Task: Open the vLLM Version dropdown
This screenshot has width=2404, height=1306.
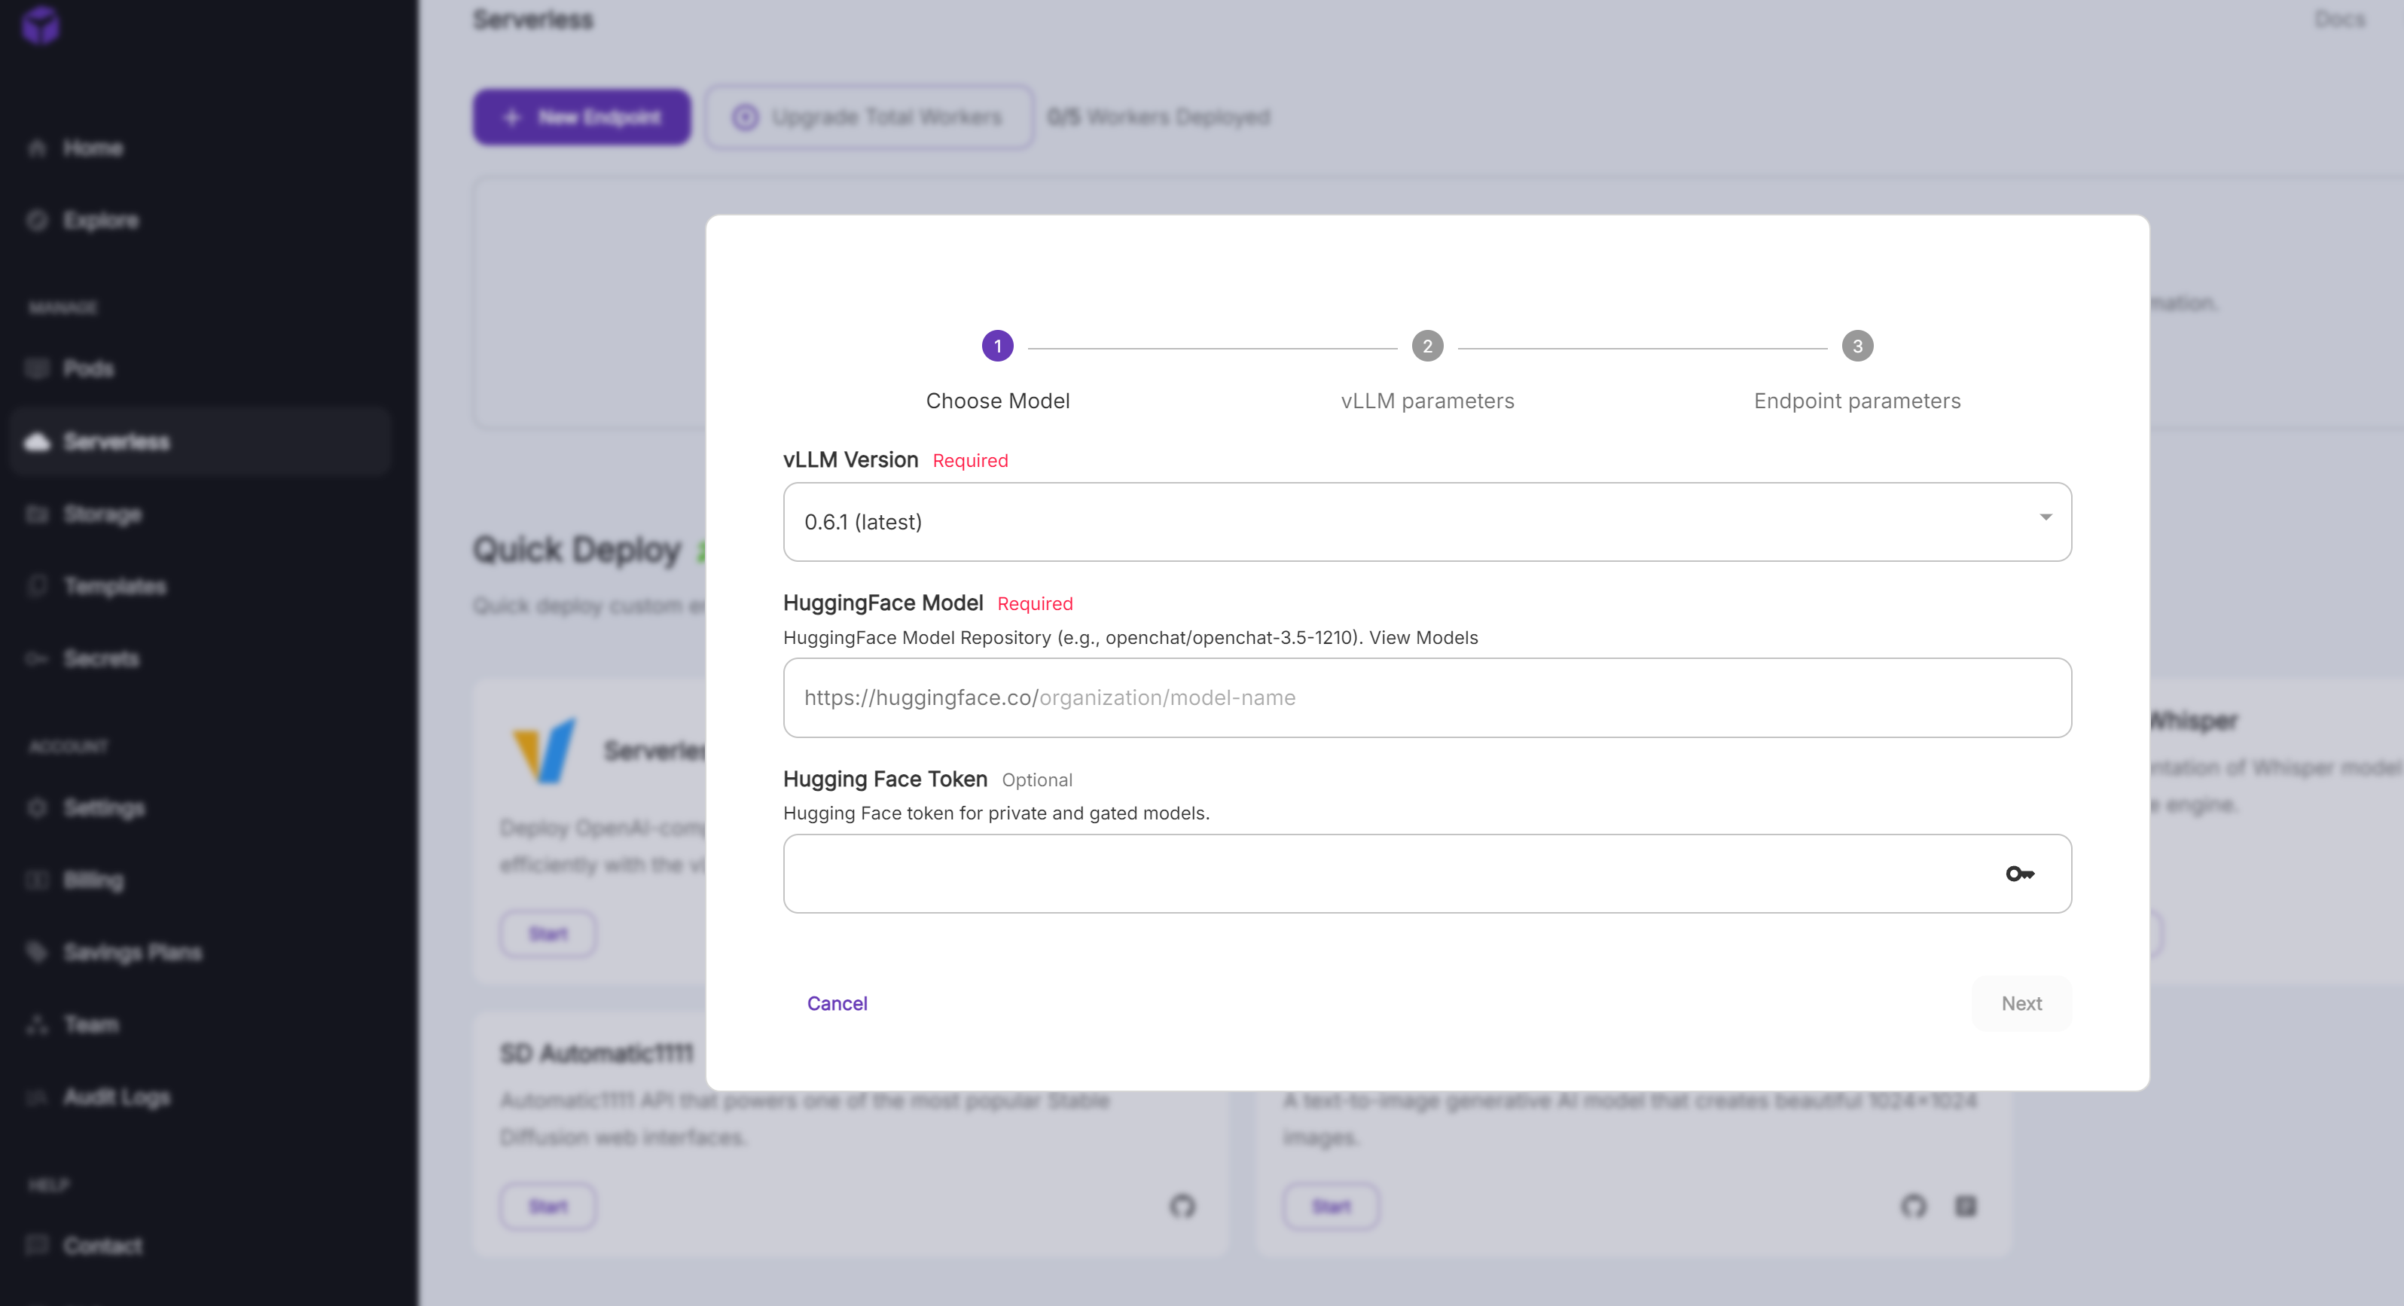Action: coord(1400,522)
